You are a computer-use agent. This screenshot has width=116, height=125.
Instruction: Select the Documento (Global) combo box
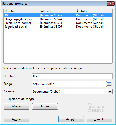72,92
